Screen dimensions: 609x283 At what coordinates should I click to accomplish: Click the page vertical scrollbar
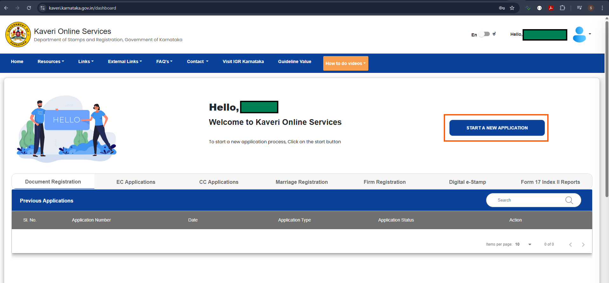tap(607, 109)
